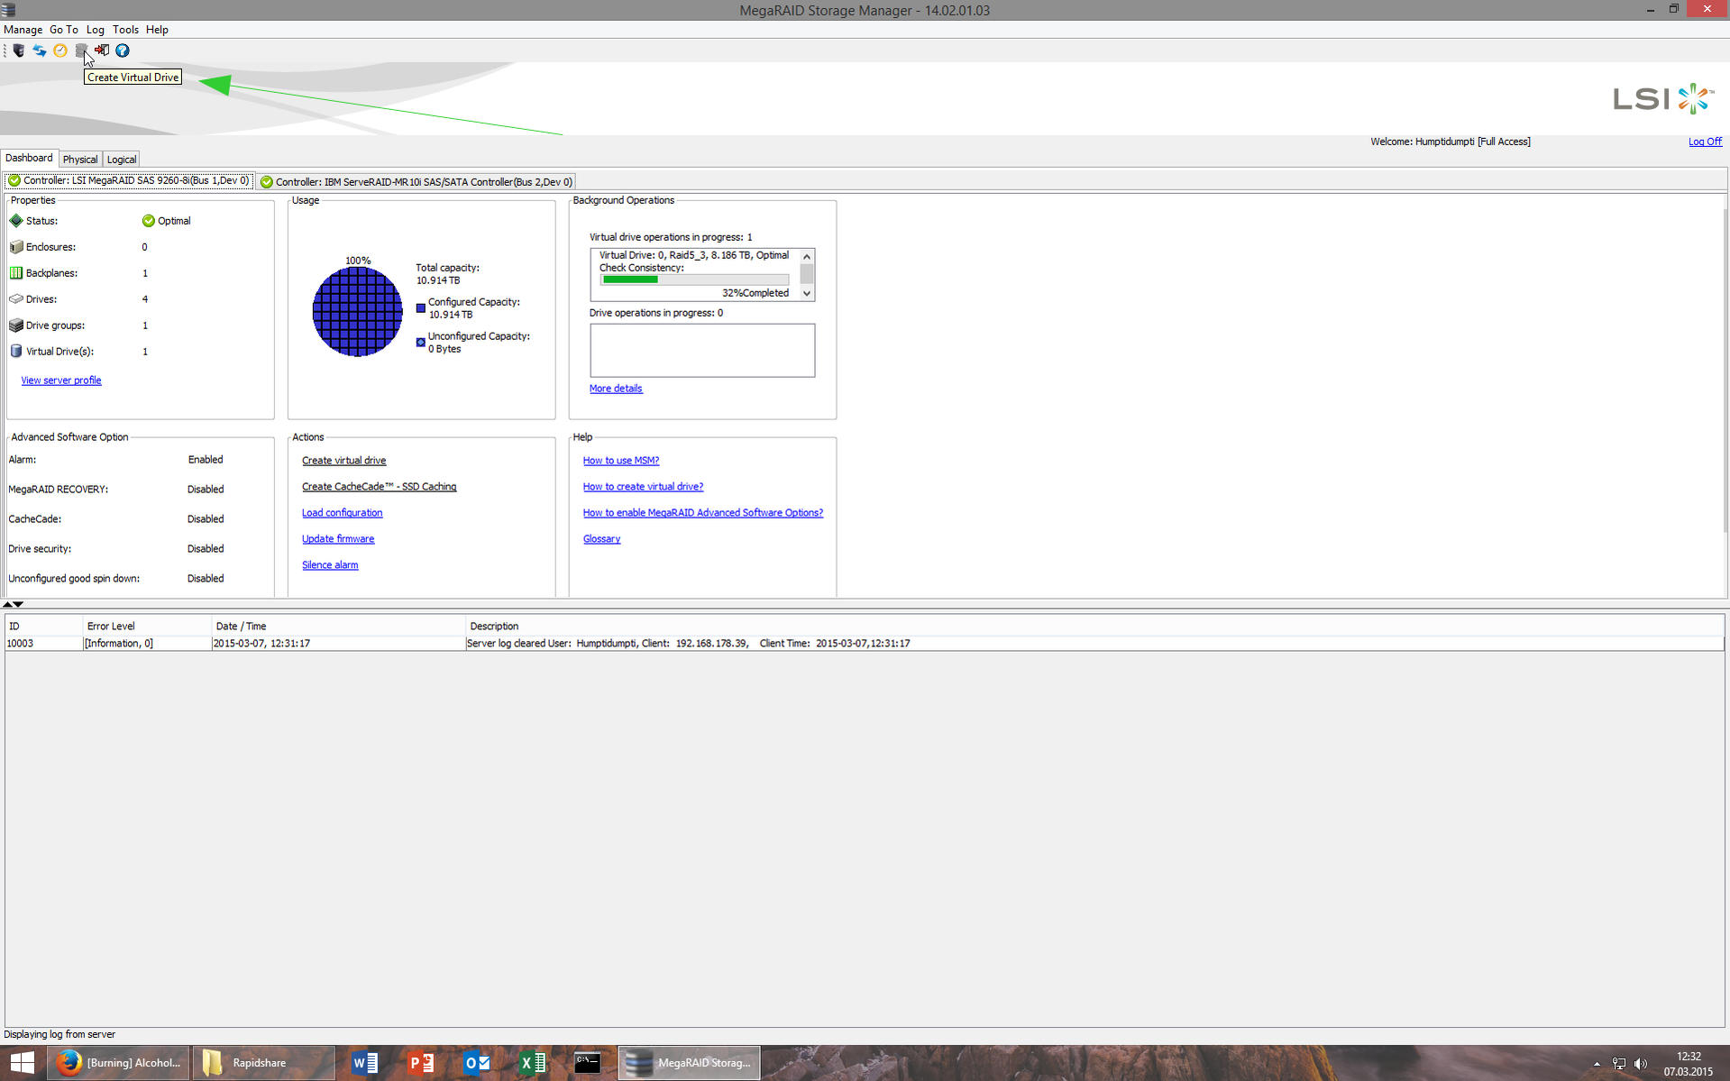Open the Tools menu
1730x1081 pixels.
coord(125,30)
